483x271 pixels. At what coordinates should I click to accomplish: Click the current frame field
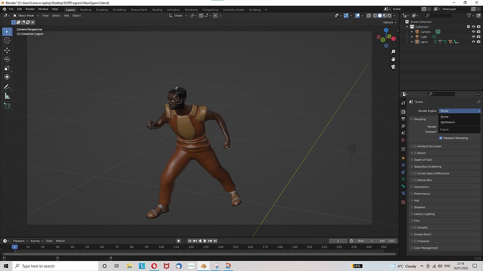click(338, 241)
